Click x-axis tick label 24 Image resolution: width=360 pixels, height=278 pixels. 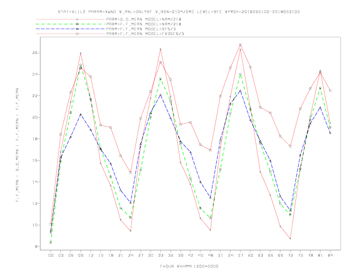coord(130,255)
